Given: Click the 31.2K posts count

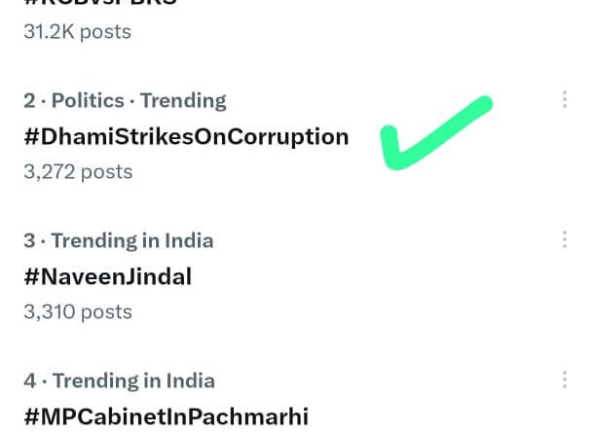Looking at the screenshot, I should click(77, 31).
